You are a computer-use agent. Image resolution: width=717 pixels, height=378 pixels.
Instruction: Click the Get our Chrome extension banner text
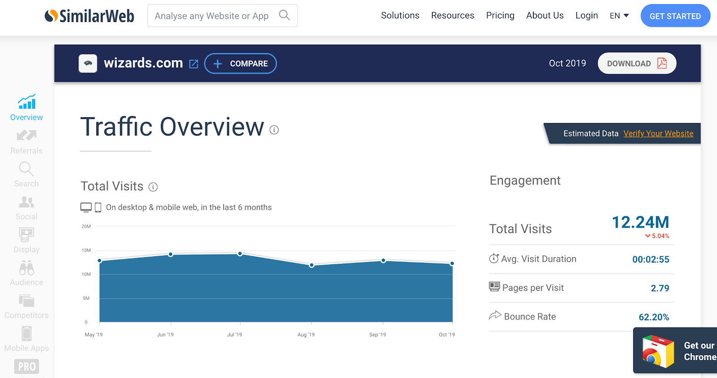point(700,351)
